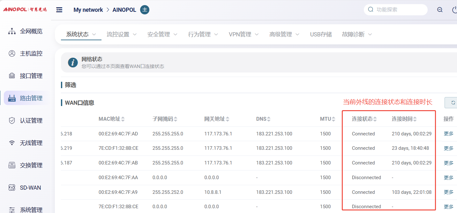The width and height of the screenshot is (457, 213).
Task: Open 交换管理 switch icon in the sidebar
Action: pyautogui.click(x=12, y=165)
